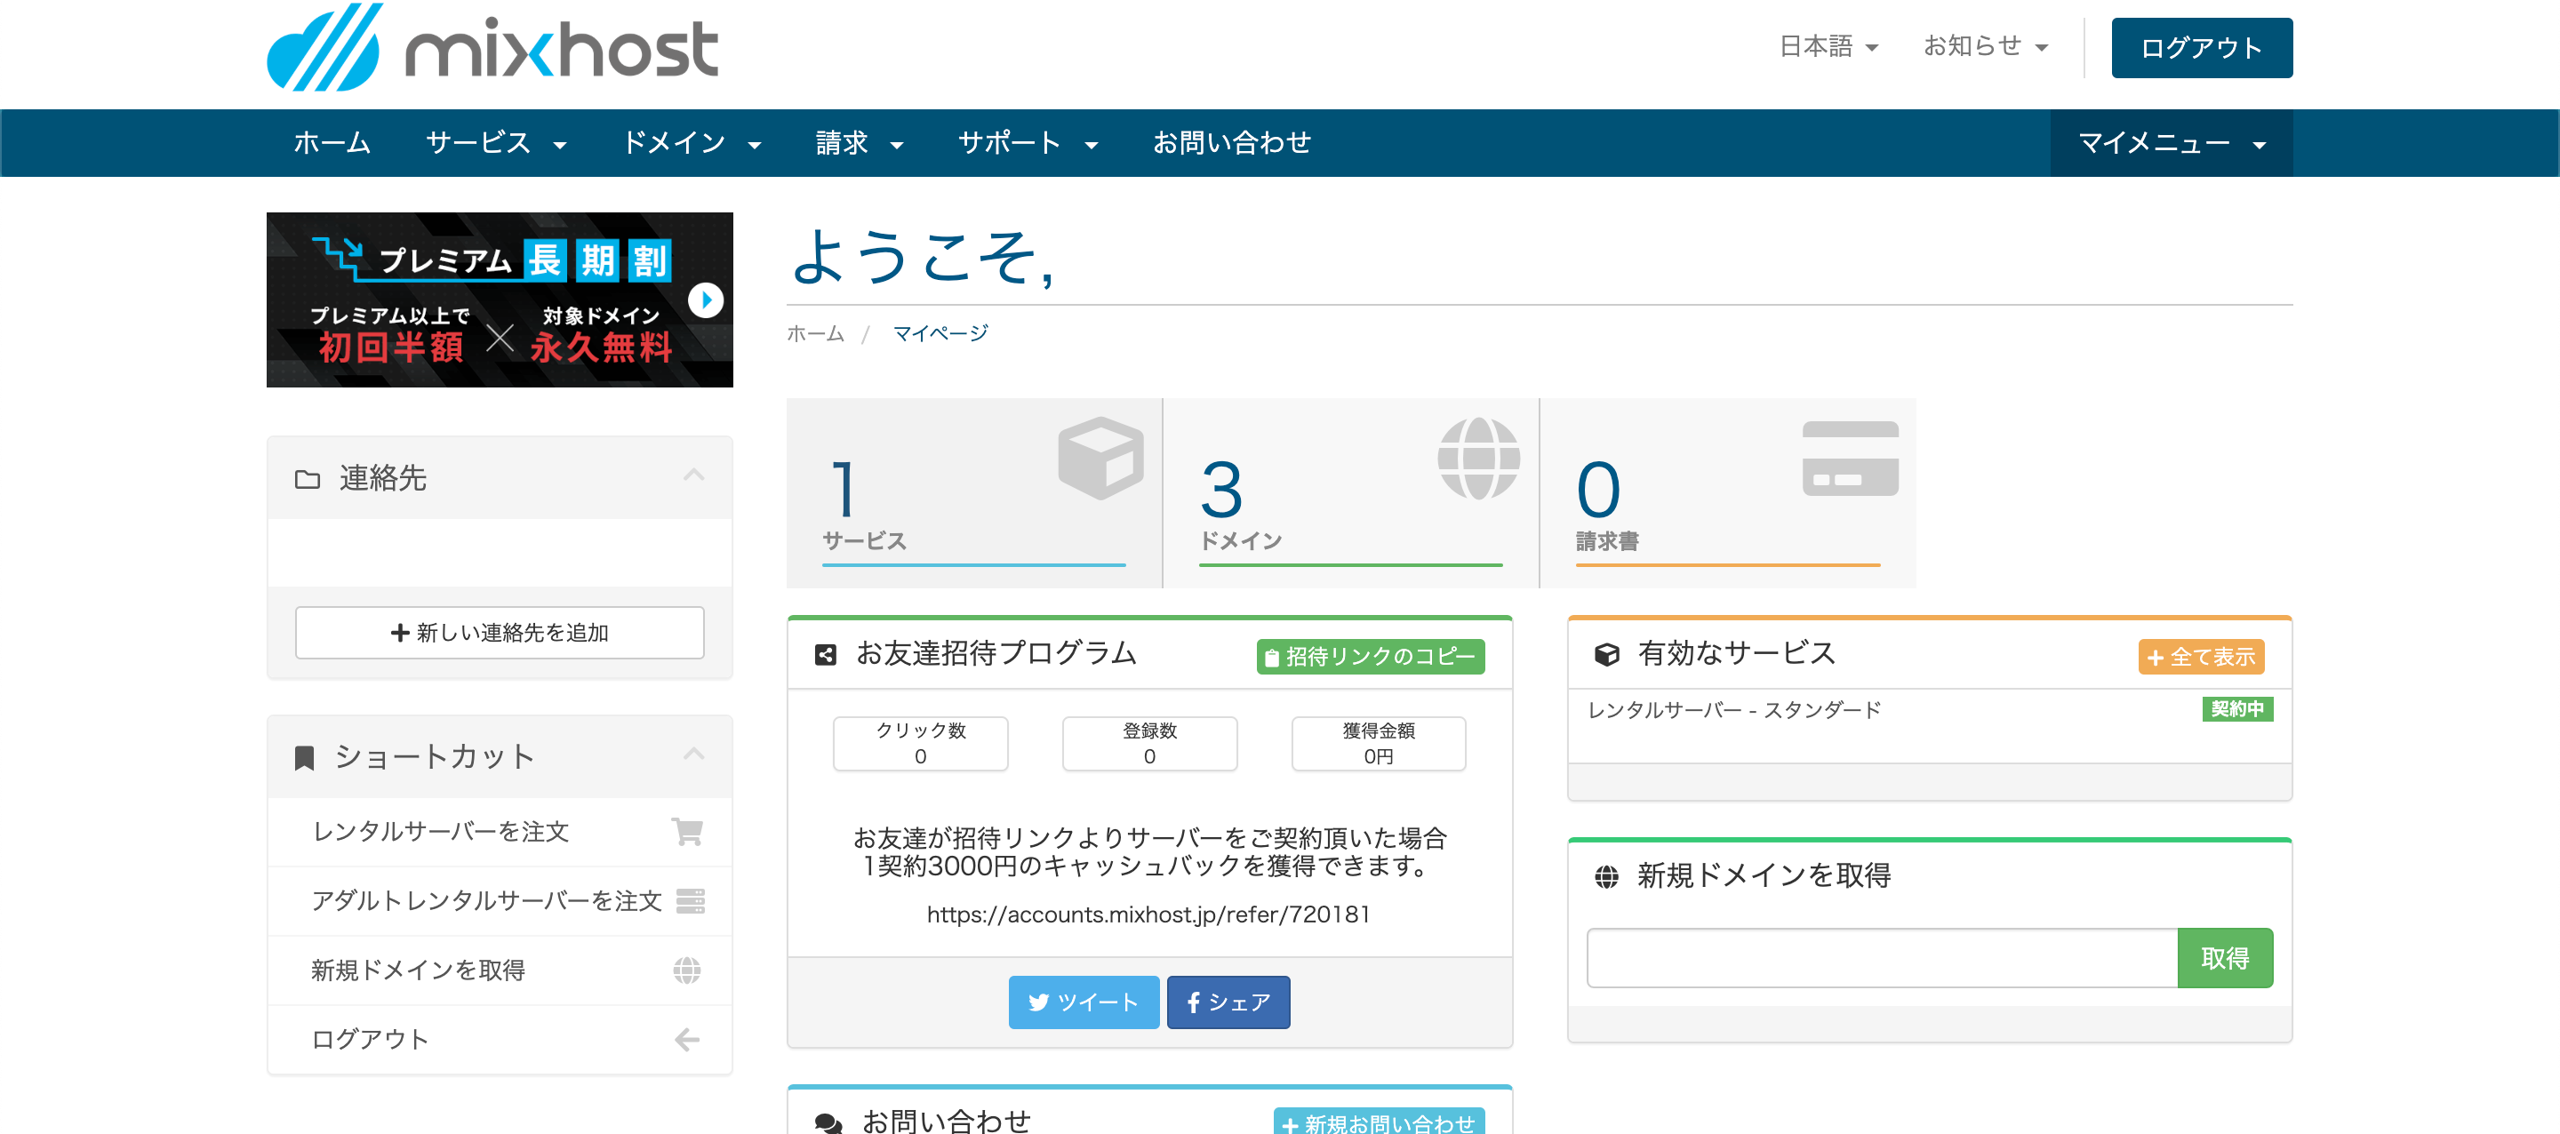Click the クリック数 counter box
Image resolution: width=2560 pixels, height=1134 pixels.
point(920,744)
